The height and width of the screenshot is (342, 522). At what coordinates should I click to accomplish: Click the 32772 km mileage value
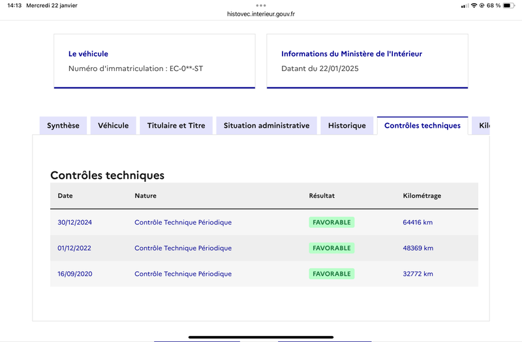(x=418, y=274)
